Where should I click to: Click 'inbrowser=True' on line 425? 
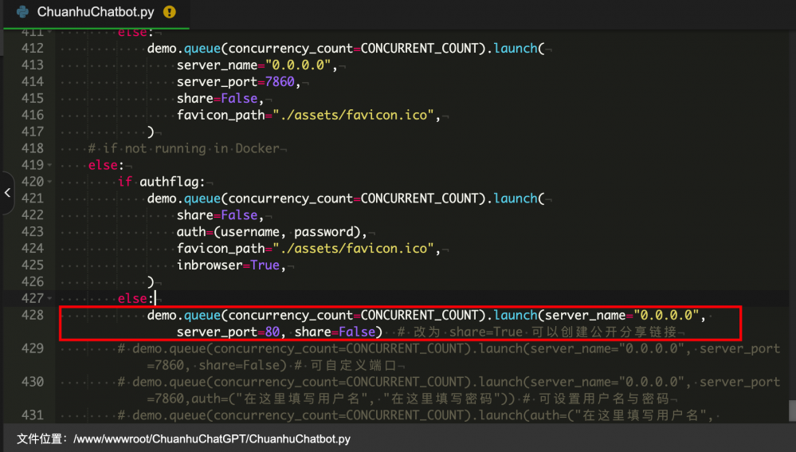pos(228,265)
